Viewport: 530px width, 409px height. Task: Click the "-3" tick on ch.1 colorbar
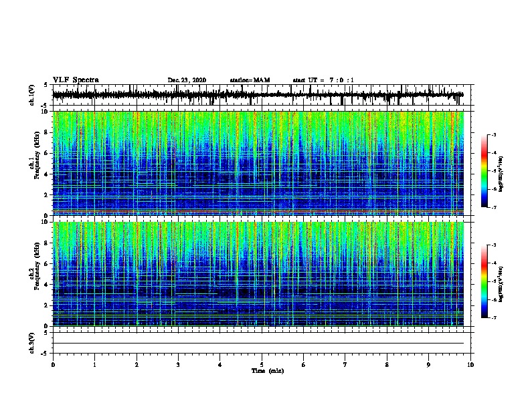click(493, 134)
